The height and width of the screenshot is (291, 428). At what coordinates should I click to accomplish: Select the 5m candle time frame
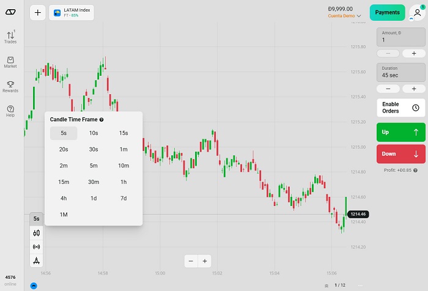pos(94,166)
